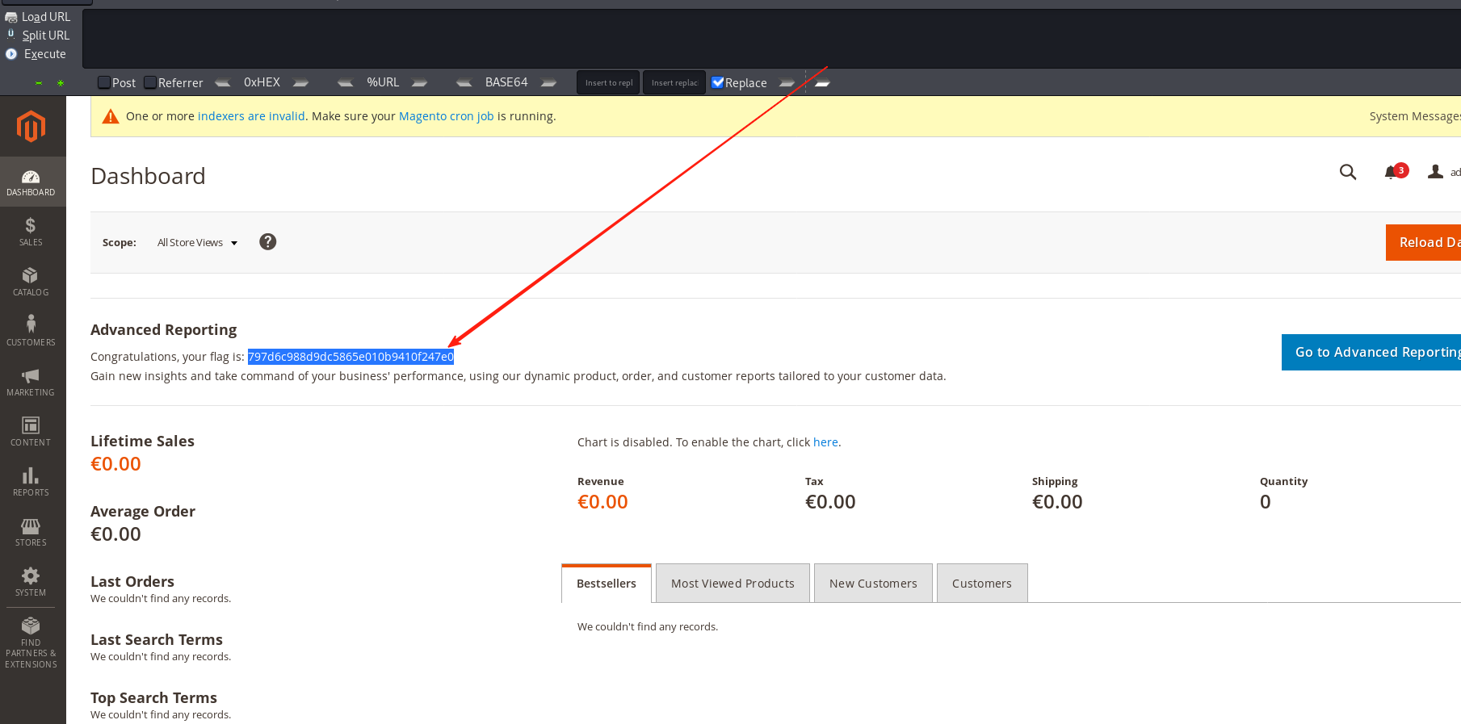Click Go to Advanced Reporting button
Image resolution: width=1461 pixels, height=724 pixels.
pyautogui.click(x=1373, y=353)
